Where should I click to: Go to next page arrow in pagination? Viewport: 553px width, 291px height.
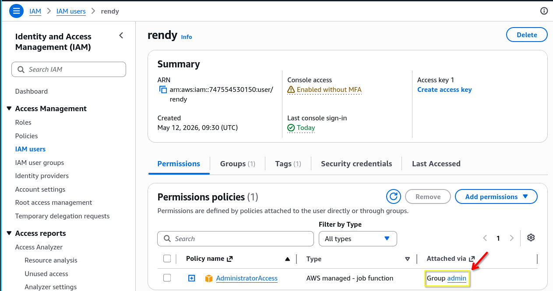(512, 238)
